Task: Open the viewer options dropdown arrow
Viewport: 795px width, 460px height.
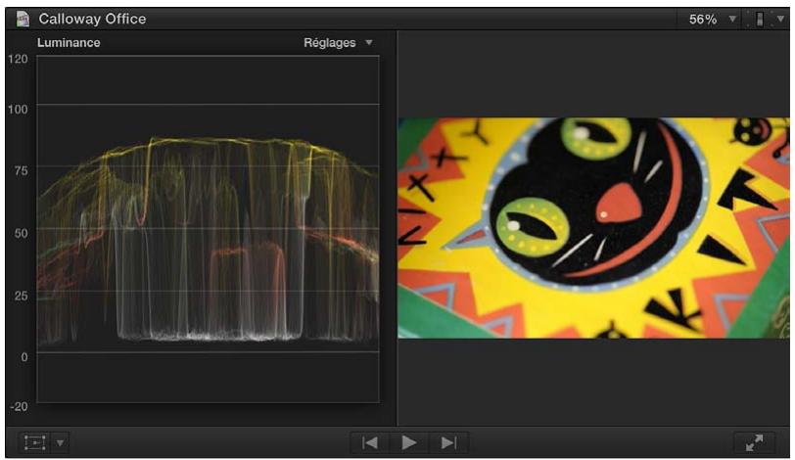Action: (780, 19)
